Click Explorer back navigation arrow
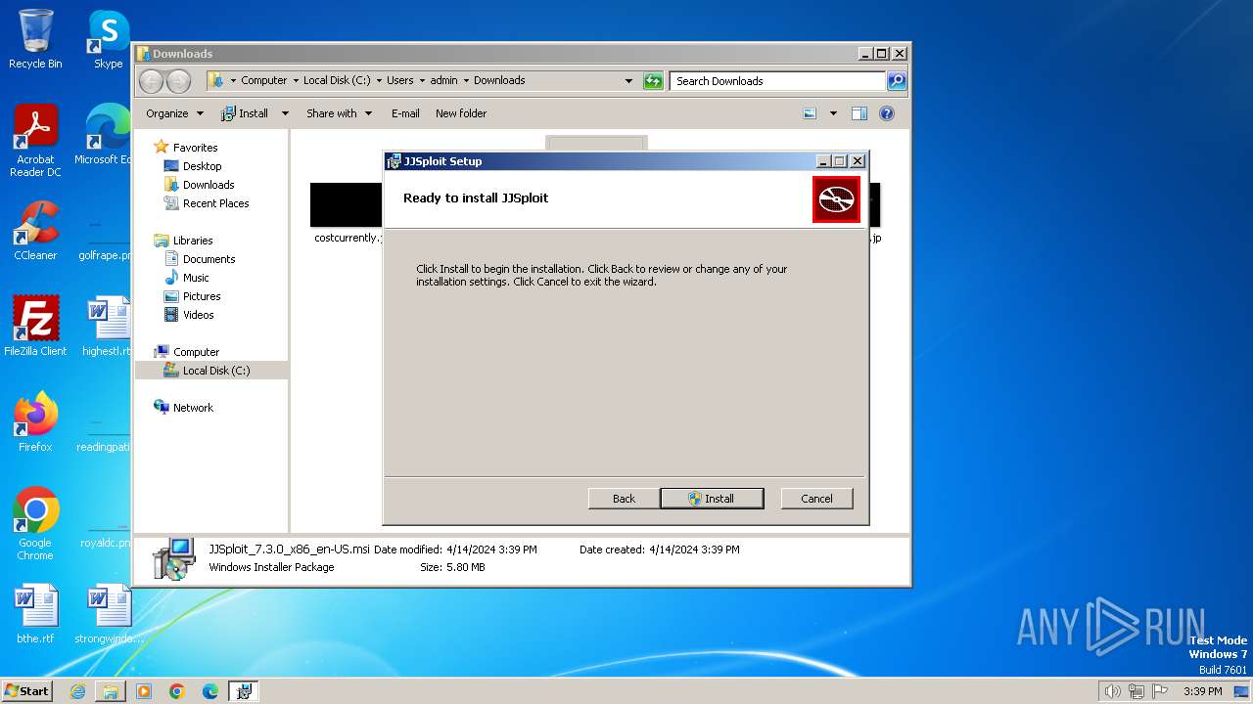Screen dimensions: 1253x704 click(151, 81)
